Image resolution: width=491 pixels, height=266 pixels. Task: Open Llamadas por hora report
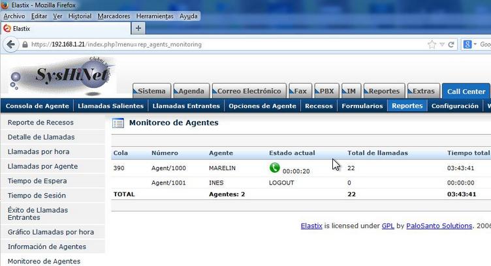(39, 152)
